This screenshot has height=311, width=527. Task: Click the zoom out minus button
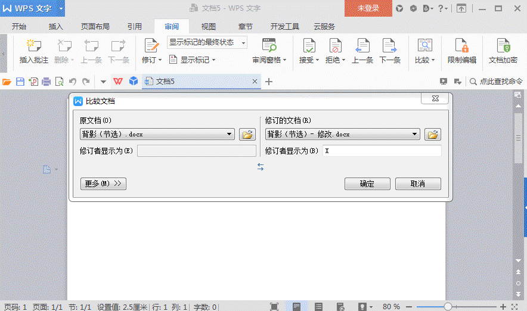pos(409,307)
